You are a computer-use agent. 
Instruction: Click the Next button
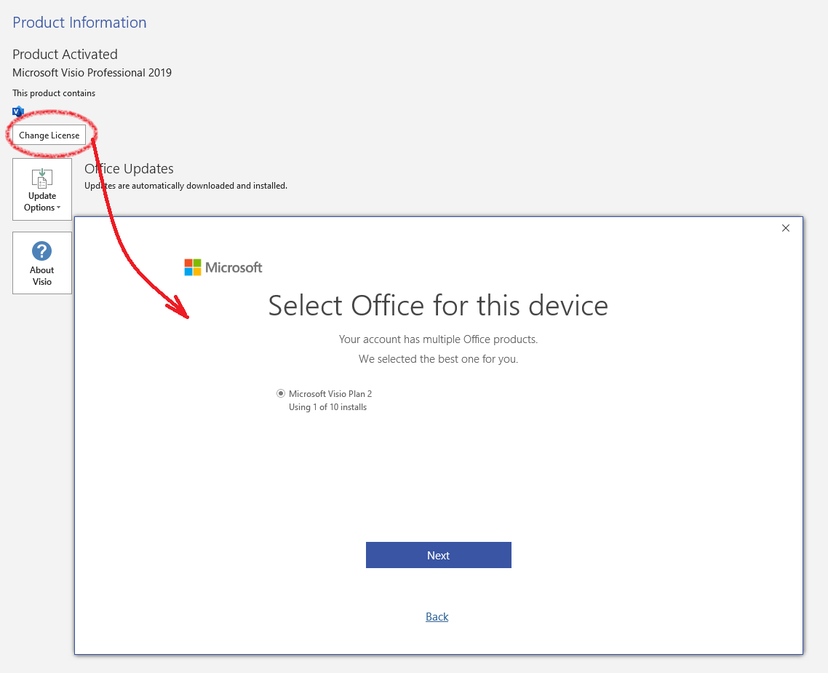[x=438, y=555]
